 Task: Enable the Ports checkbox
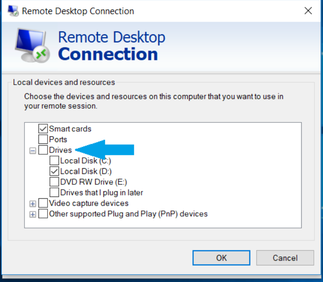pos(43,139)
